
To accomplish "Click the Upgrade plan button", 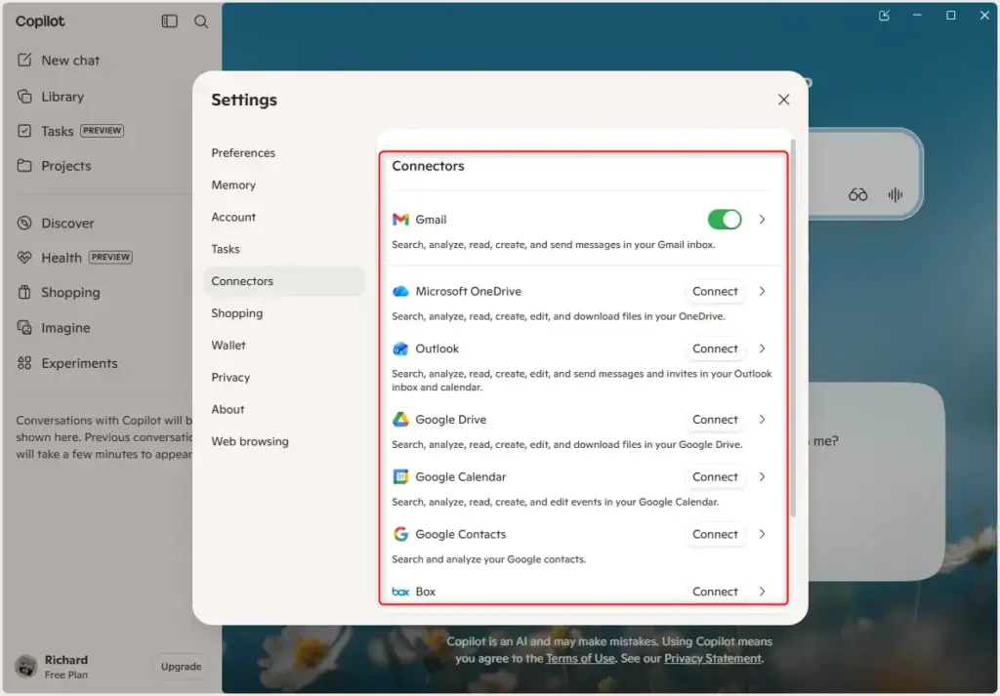I will pos(181,666).
